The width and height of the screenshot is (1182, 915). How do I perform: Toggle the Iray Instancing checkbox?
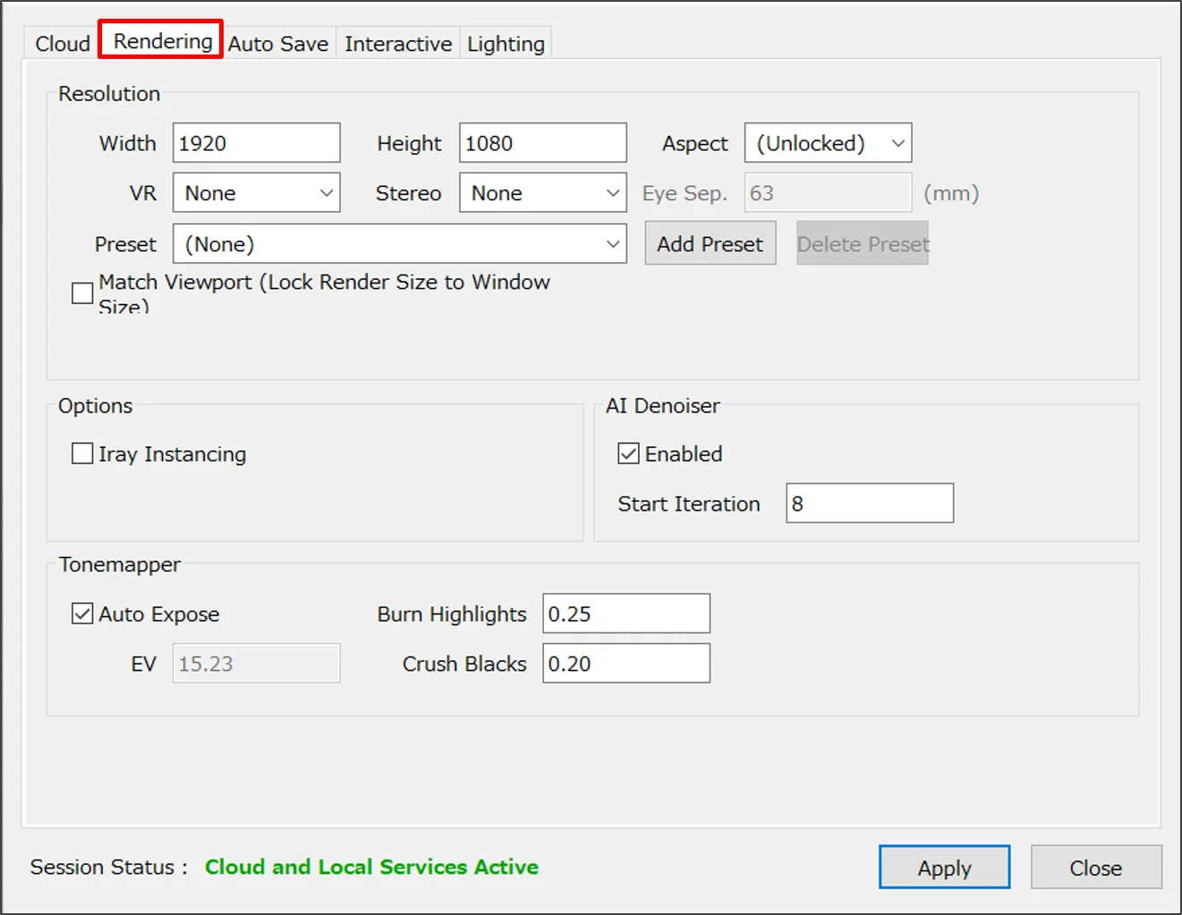pos(82,453)
